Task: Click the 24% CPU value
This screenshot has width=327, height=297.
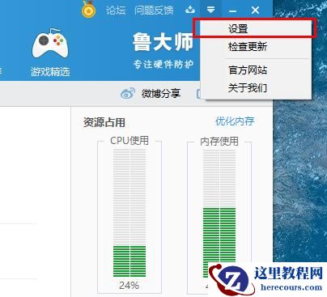Action: pyautogui.click(x=130, y=286)
